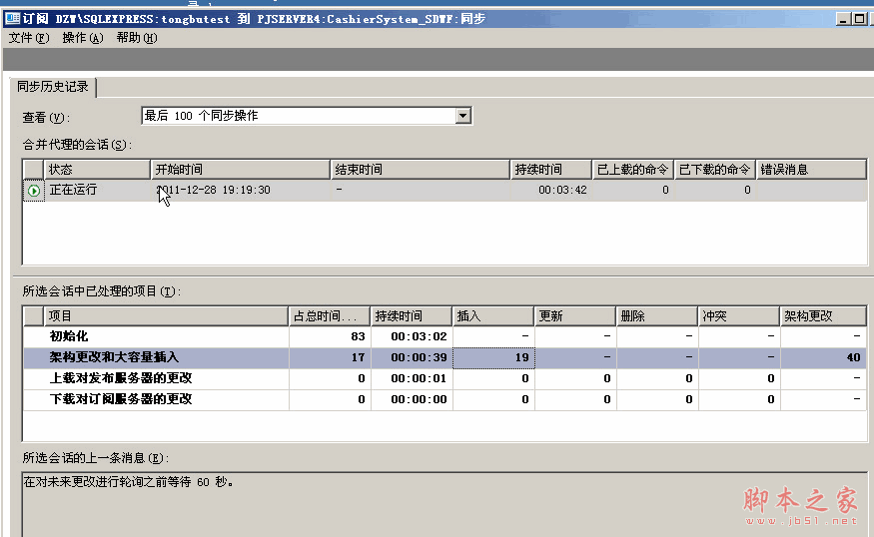Sort sessions by 状态 column header
This screenshot has height=537, width=874.
97,170
